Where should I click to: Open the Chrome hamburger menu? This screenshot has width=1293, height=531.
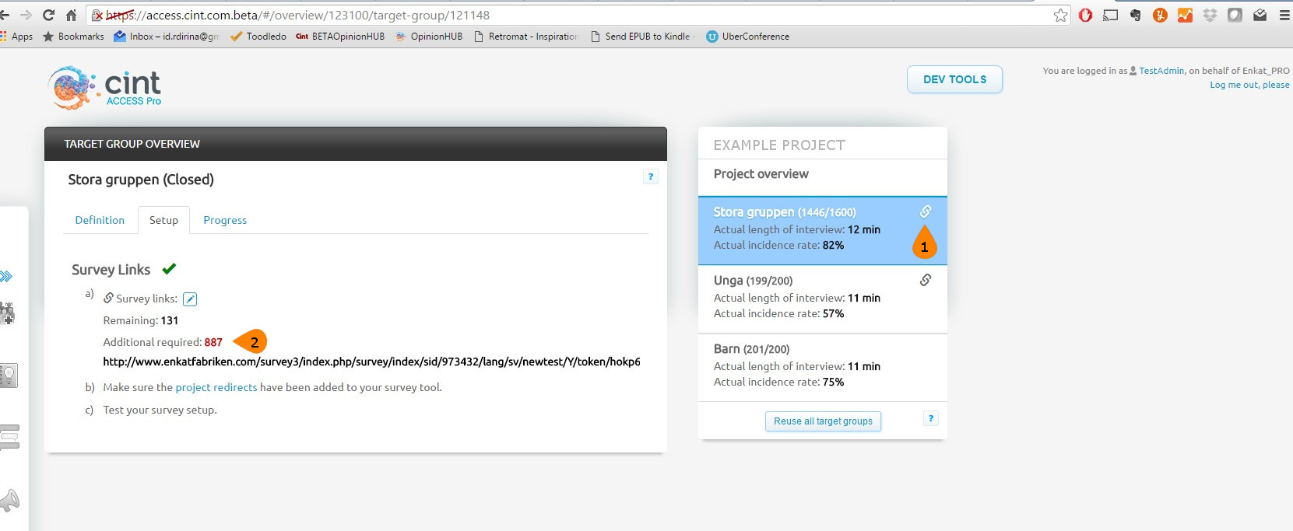(1284, 15)
